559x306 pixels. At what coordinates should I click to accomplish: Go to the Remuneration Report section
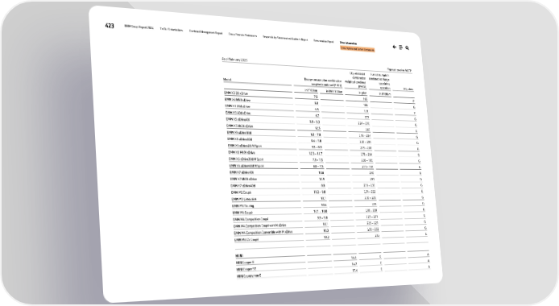pos(323,41)
